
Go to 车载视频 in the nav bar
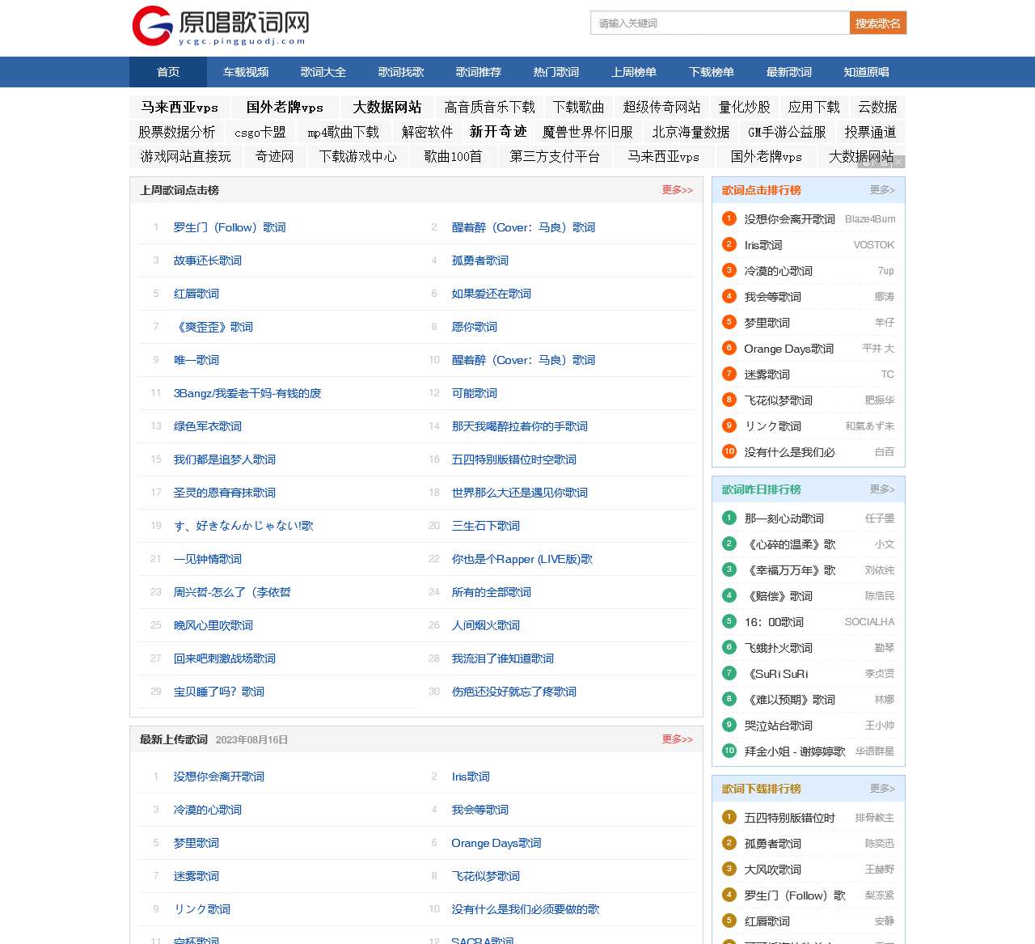point(246,72)
